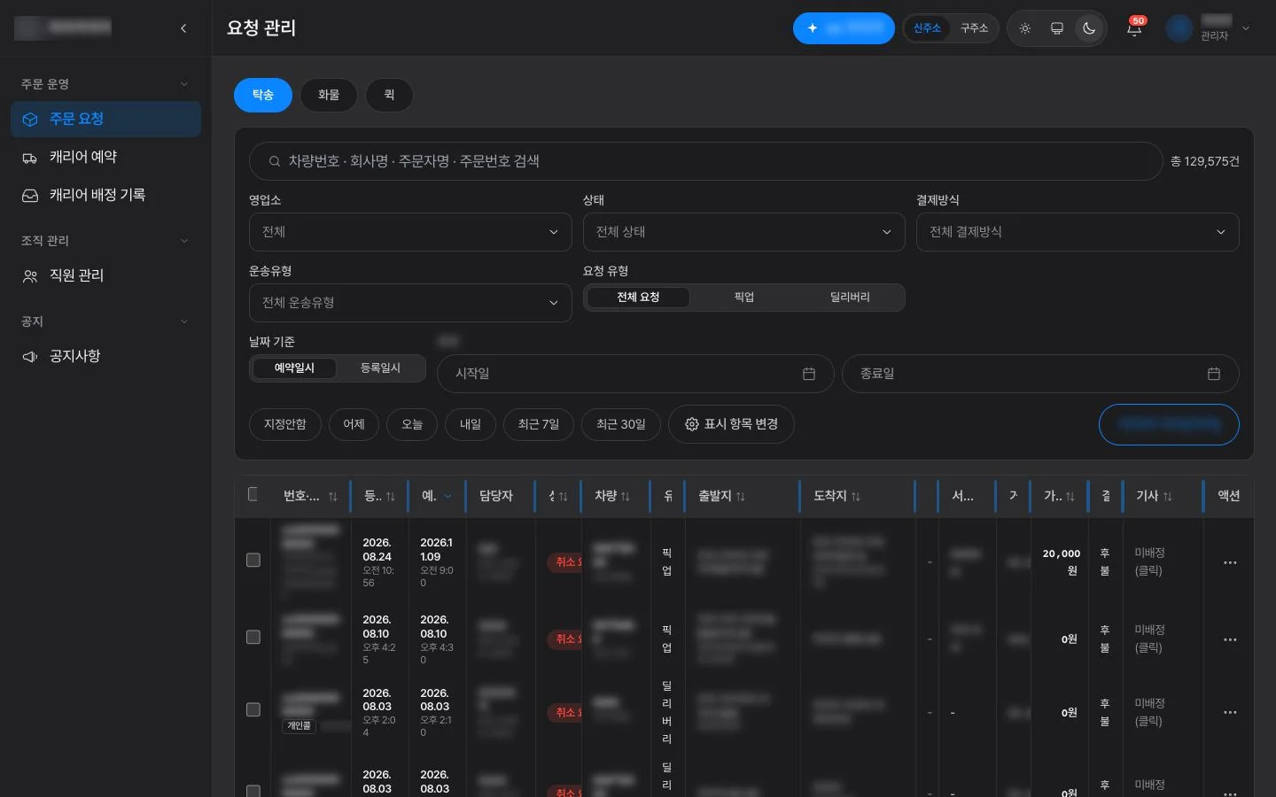This screenshot has width=1276, height=797.
Task: Go to 직원 관리 page
Action: click(105, 275)
